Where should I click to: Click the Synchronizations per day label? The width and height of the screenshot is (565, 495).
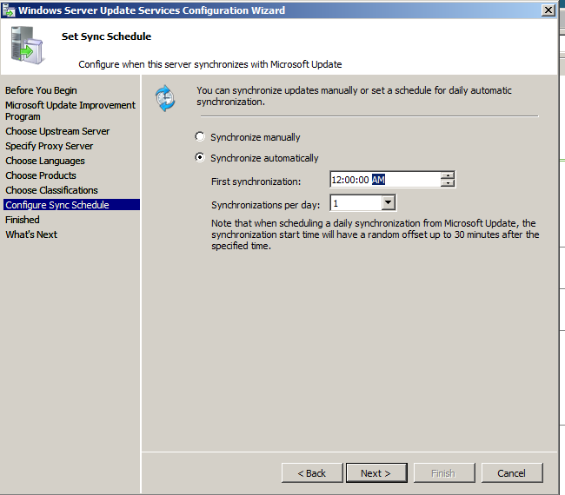pyautogui.click(x=266, y=205)
